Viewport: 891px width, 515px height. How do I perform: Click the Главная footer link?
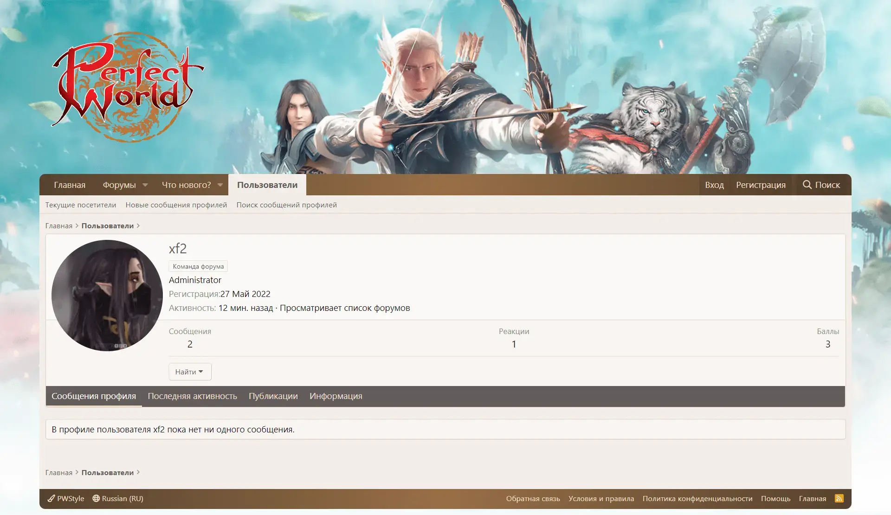tap(813, 498)
